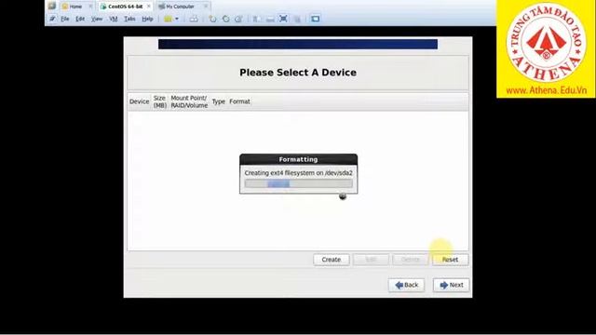Click the Device column header

[139, 101]
